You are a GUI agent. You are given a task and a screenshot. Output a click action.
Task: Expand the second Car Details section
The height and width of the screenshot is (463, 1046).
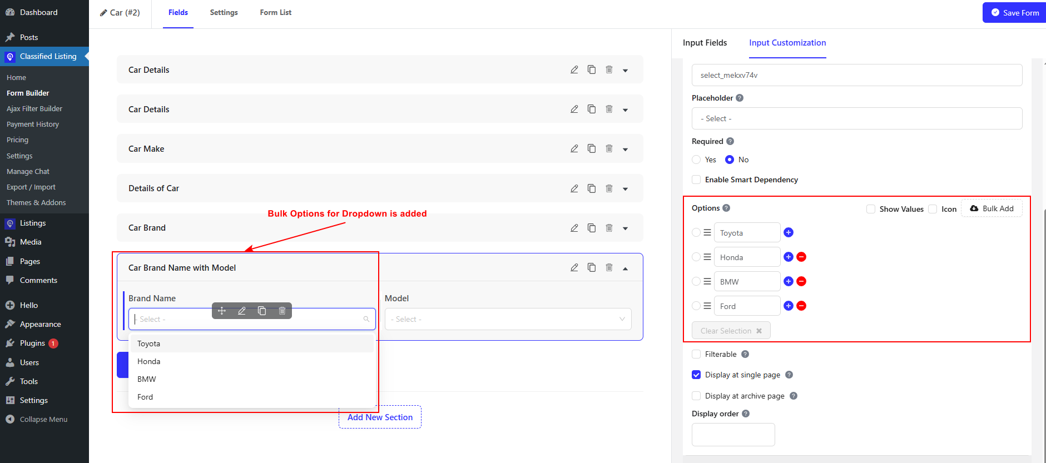click(626, 110)
